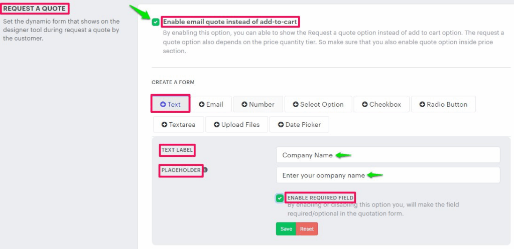
Task: Click the info icon next to Placeholder
Action: pos(205,170)
